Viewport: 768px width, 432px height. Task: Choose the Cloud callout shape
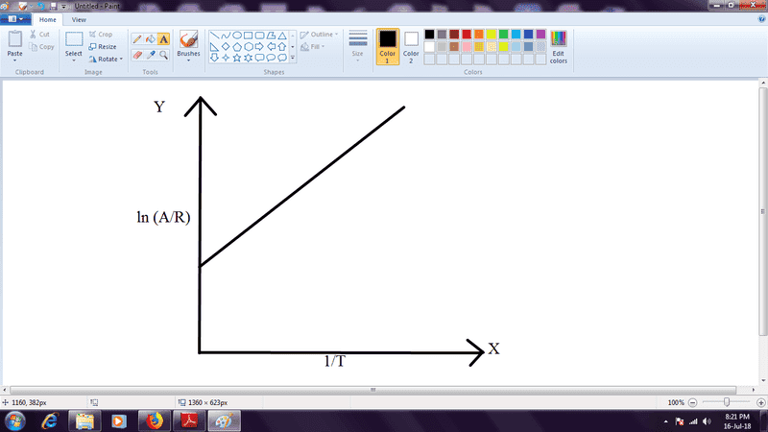282,58
